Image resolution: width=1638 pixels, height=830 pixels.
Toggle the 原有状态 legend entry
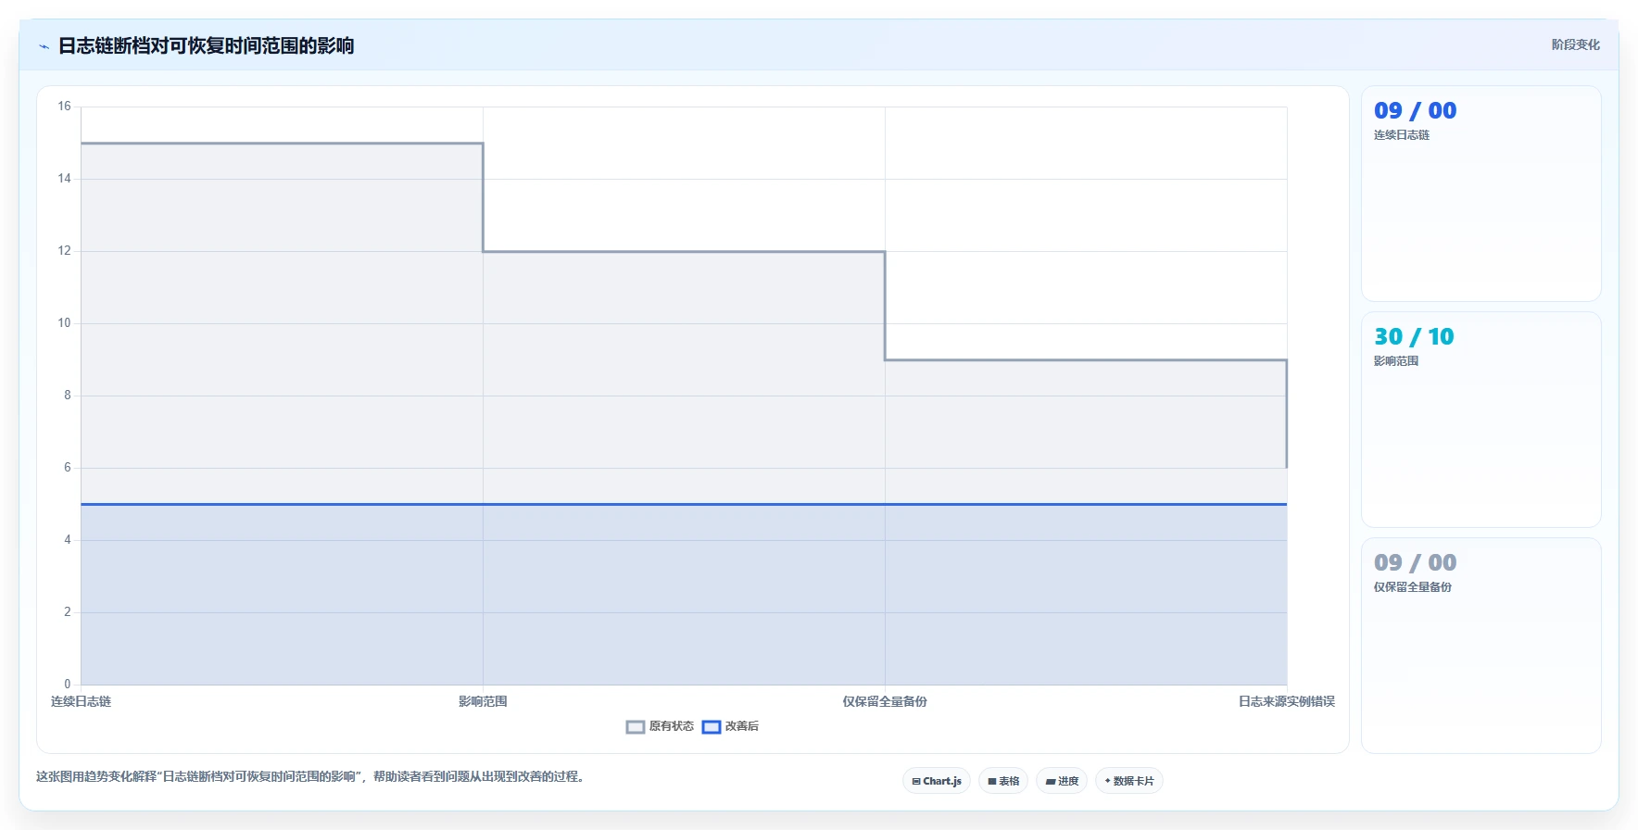pyautogui.click(x=660, y=726)
